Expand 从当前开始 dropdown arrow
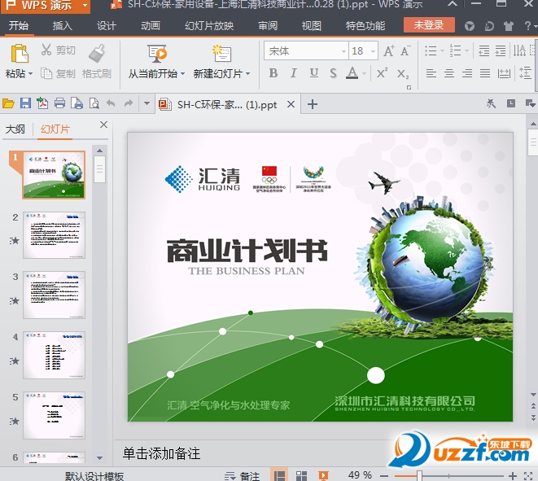Screen dimensions: 538x481 (x=182, y=73)
